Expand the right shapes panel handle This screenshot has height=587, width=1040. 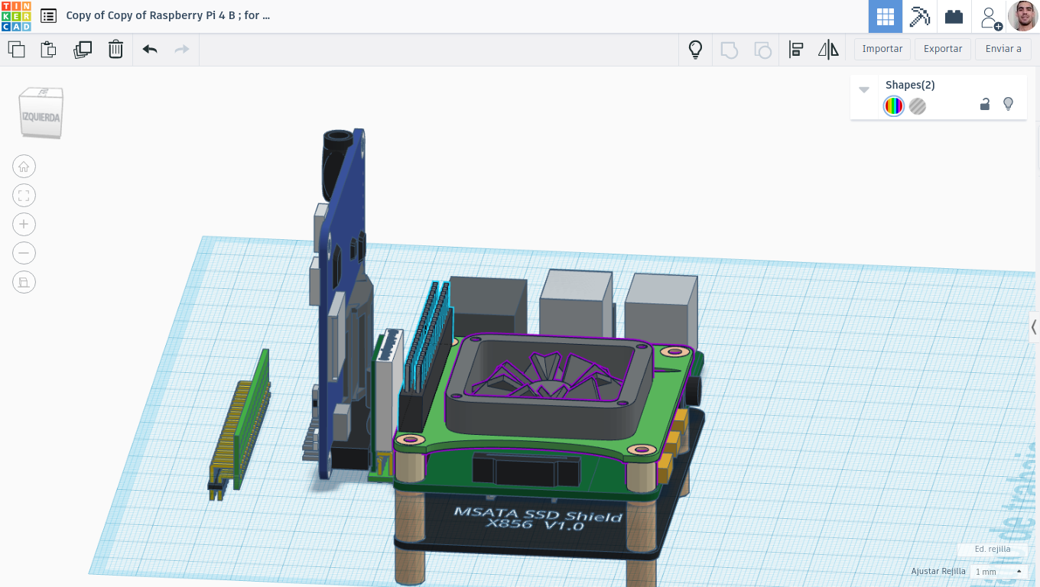pyautogui.click(x=1035, y=327)
